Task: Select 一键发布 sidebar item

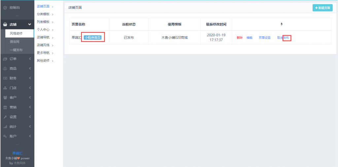Action: click(16, 50)
